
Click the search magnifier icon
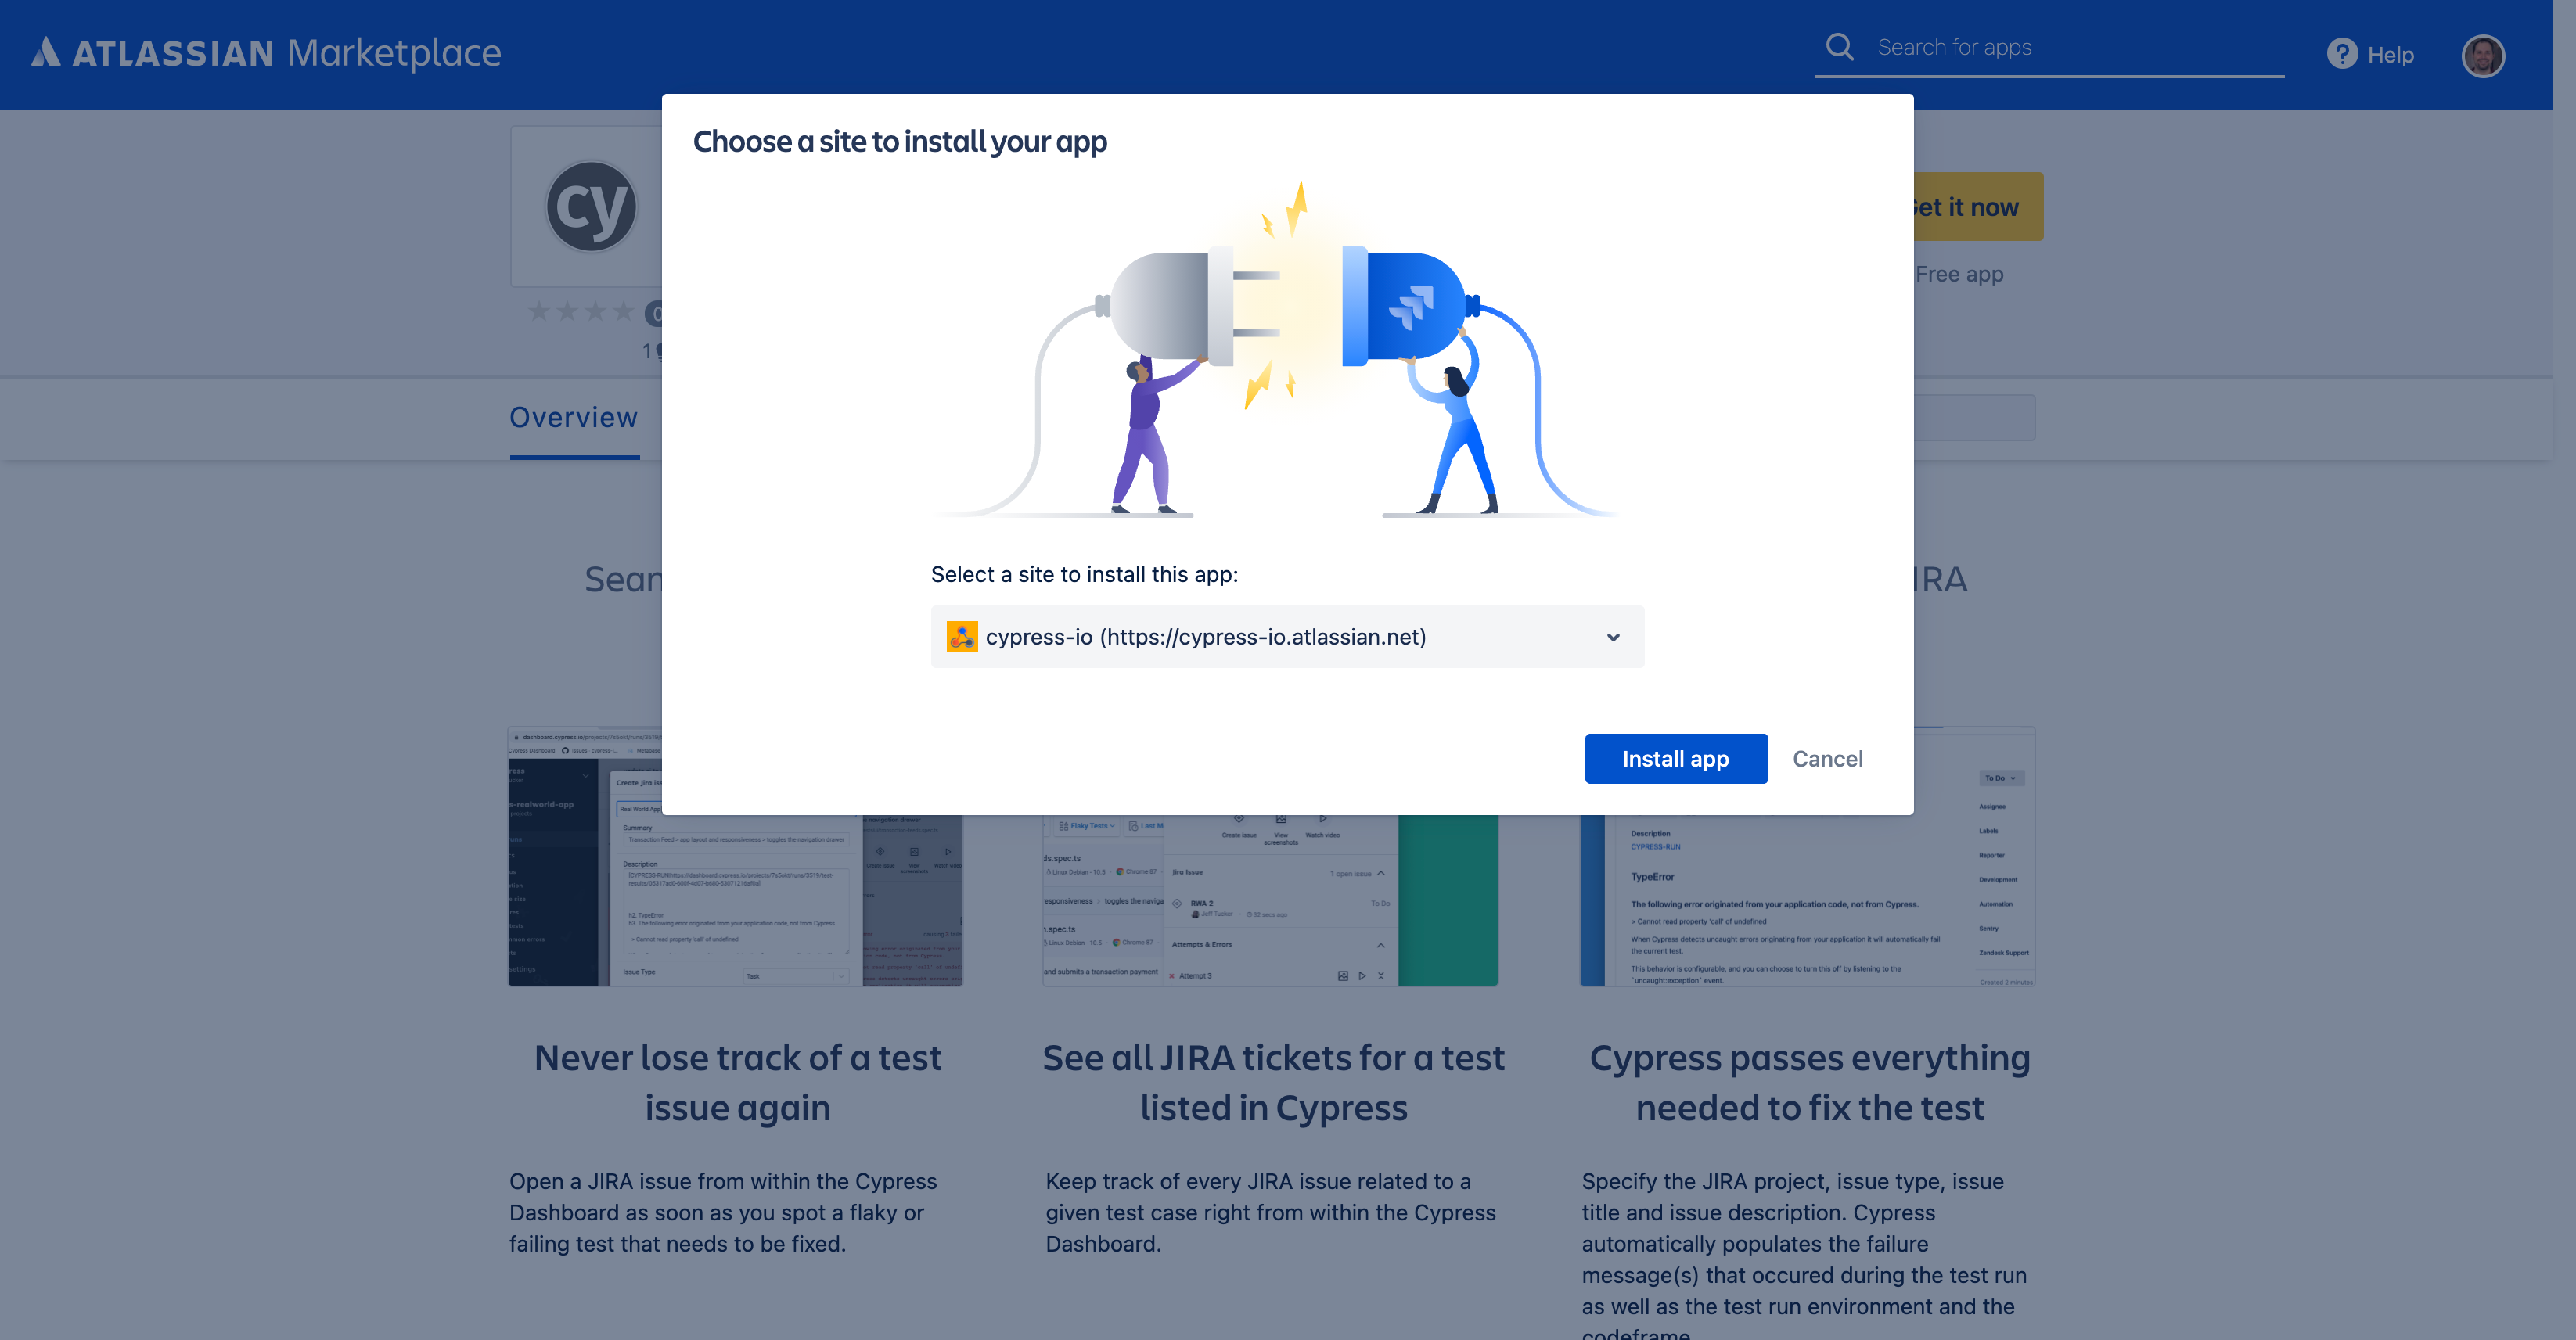[x=1840, y=46]
